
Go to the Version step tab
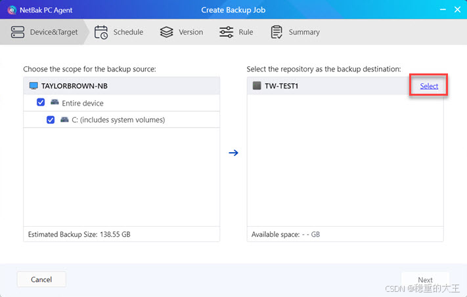[x=182, y=32]
